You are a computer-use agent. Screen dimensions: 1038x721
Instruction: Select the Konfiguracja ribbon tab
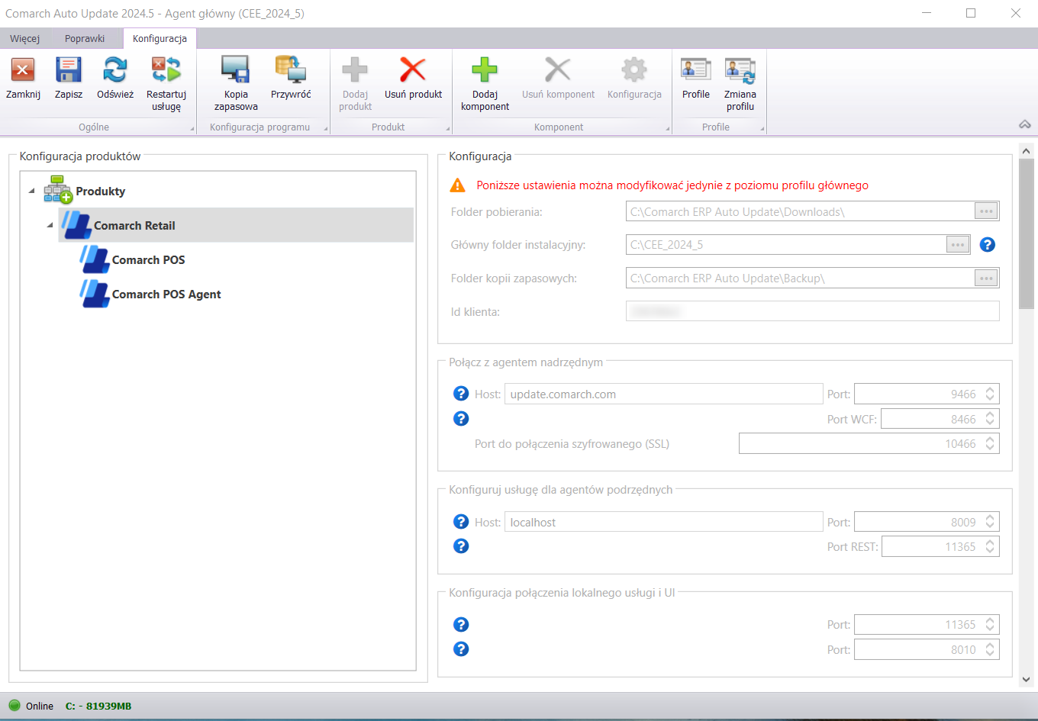click(160, 39)
